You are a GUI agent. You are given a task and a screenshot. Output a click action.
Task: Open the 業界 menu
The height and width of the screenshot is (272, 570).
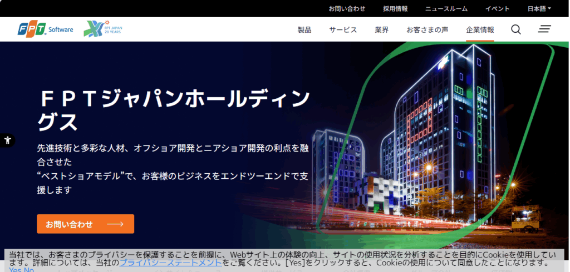pos(382,30)
